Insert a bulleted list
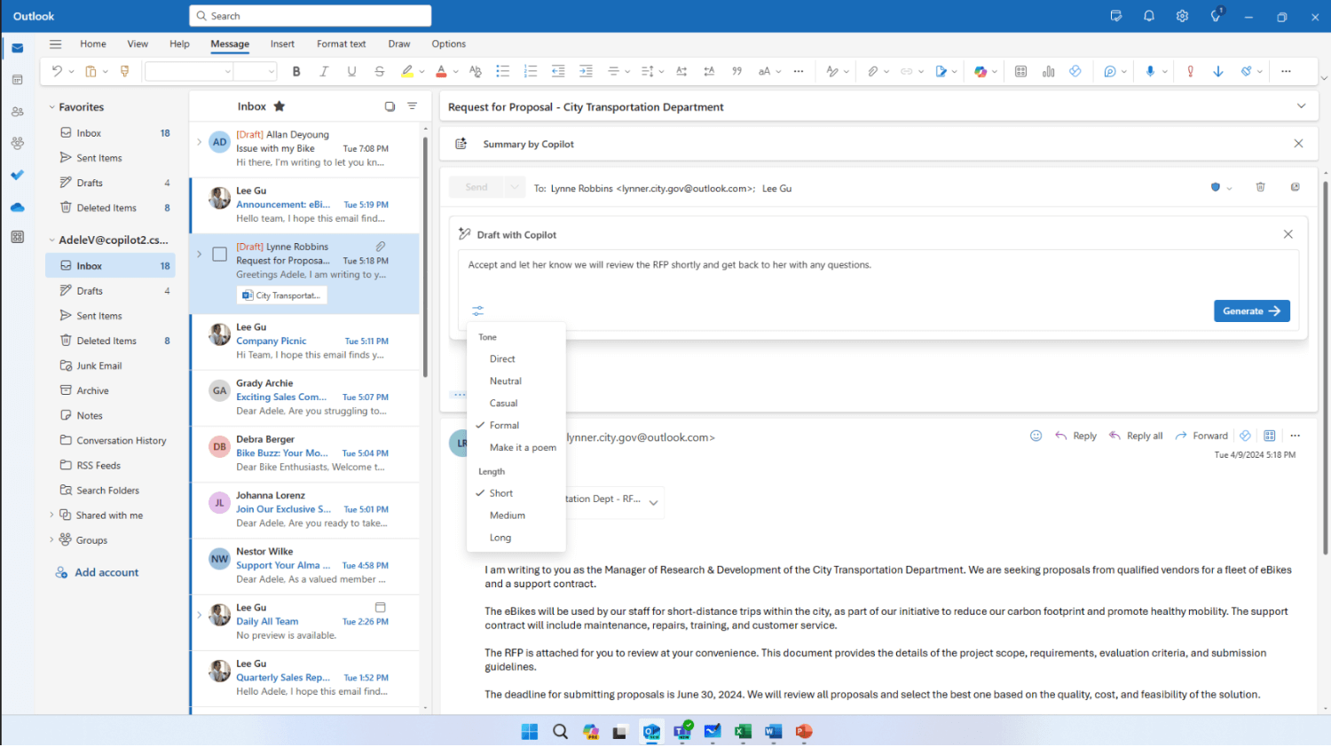 point(503,71)
